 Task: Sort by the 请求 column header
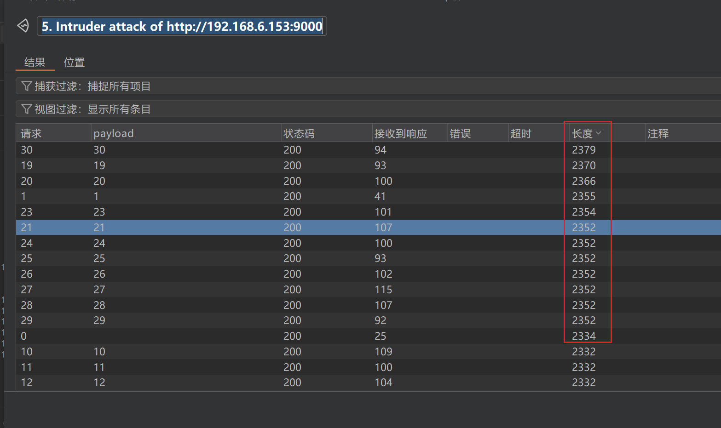(31, 134)
